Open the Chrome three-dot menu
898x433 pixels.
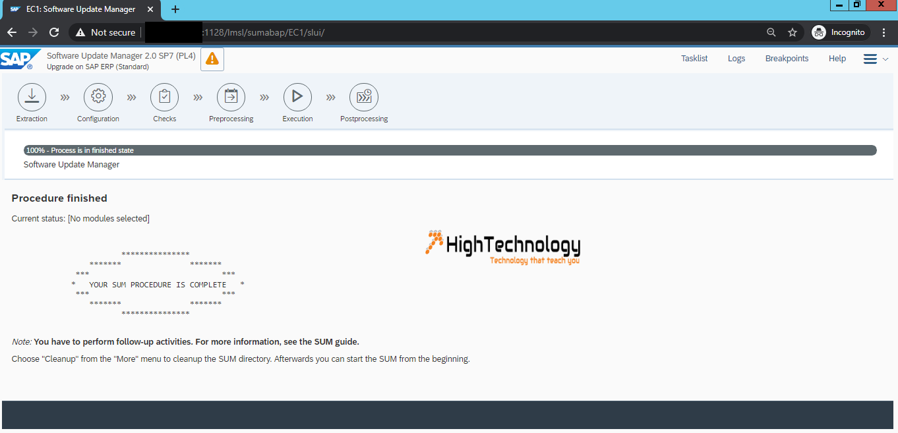pyautogui.click(x=883, y=32)
